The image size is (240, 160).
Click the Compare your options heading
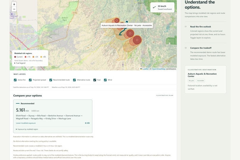[x=28, y=96]
